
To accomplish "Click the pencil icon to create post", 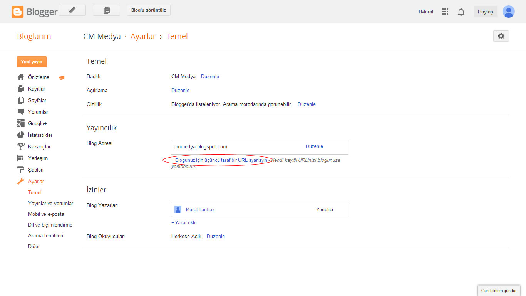I will pos(72,10).
